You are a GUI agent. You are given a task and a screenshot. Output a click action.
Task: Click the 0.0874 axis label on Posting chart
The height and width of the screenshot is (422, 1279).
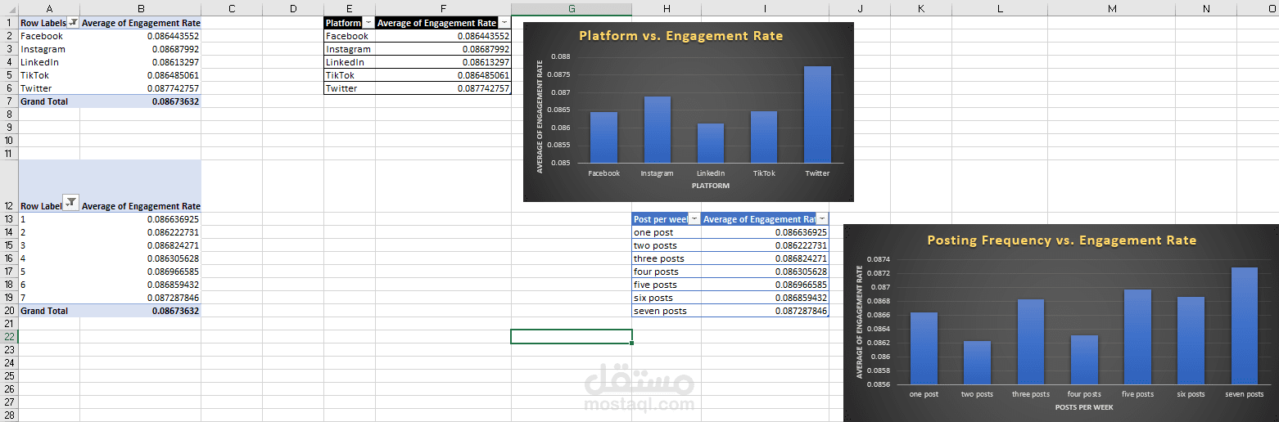(x=879, y=258)
